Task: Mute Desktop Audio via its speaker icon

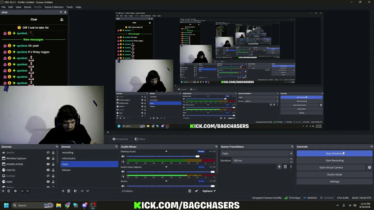Action: [x=123, y=157]
